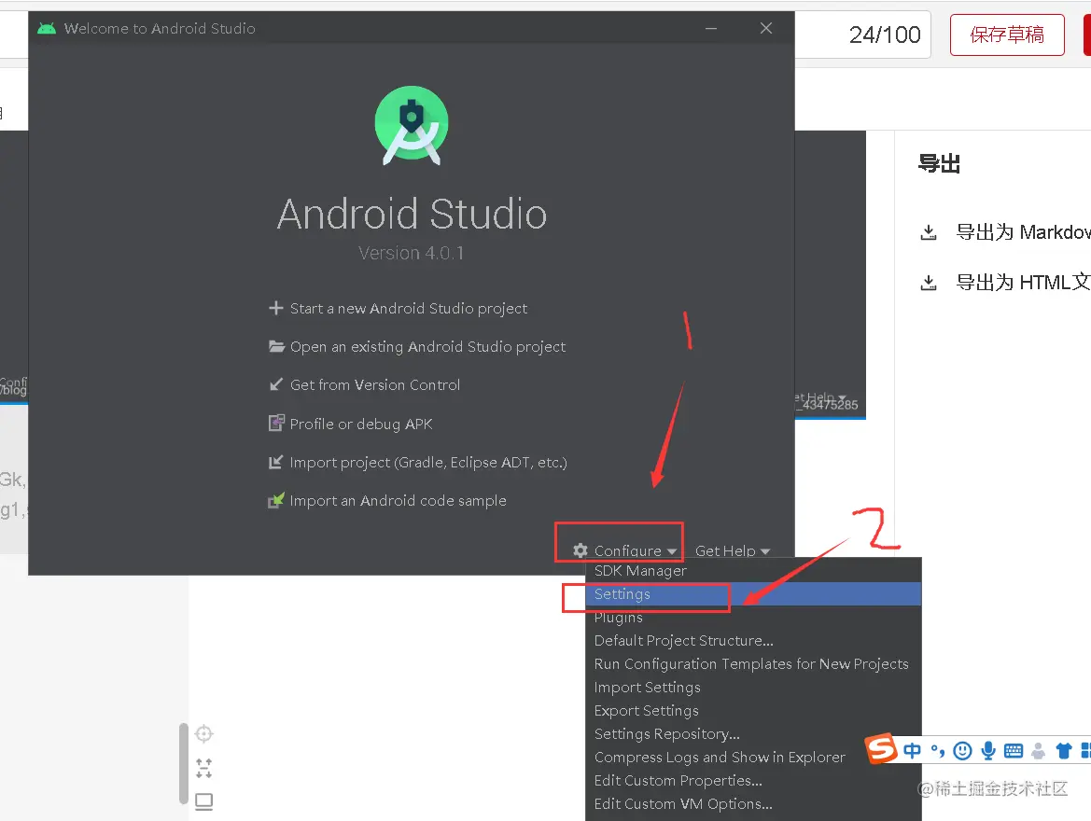Screen dimensions: 1091x821
Task: Select Compress Logs and Show in Explorer
Action: [753, 757]
